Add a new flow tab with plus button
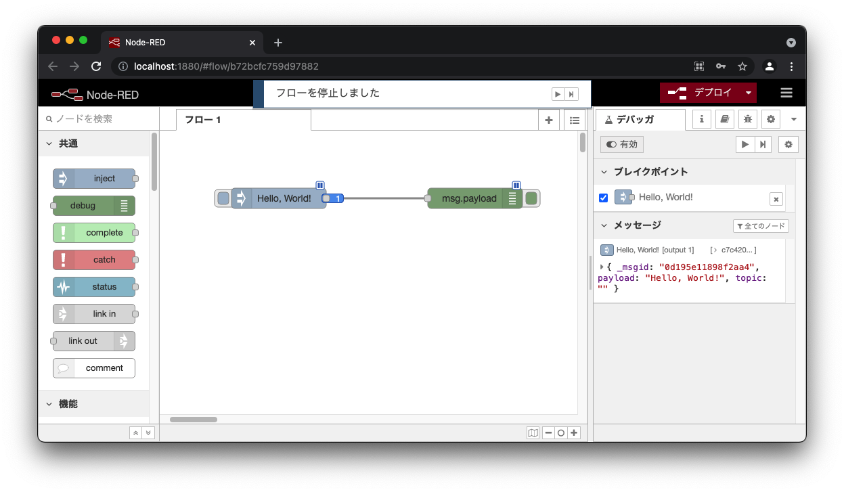The height and width of the screenshot is (492, 844). pos(549,120)
